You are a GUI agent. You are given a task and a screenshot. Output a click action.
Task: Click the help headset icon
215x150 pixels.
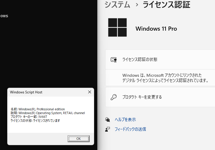click(x=107, y=120)
